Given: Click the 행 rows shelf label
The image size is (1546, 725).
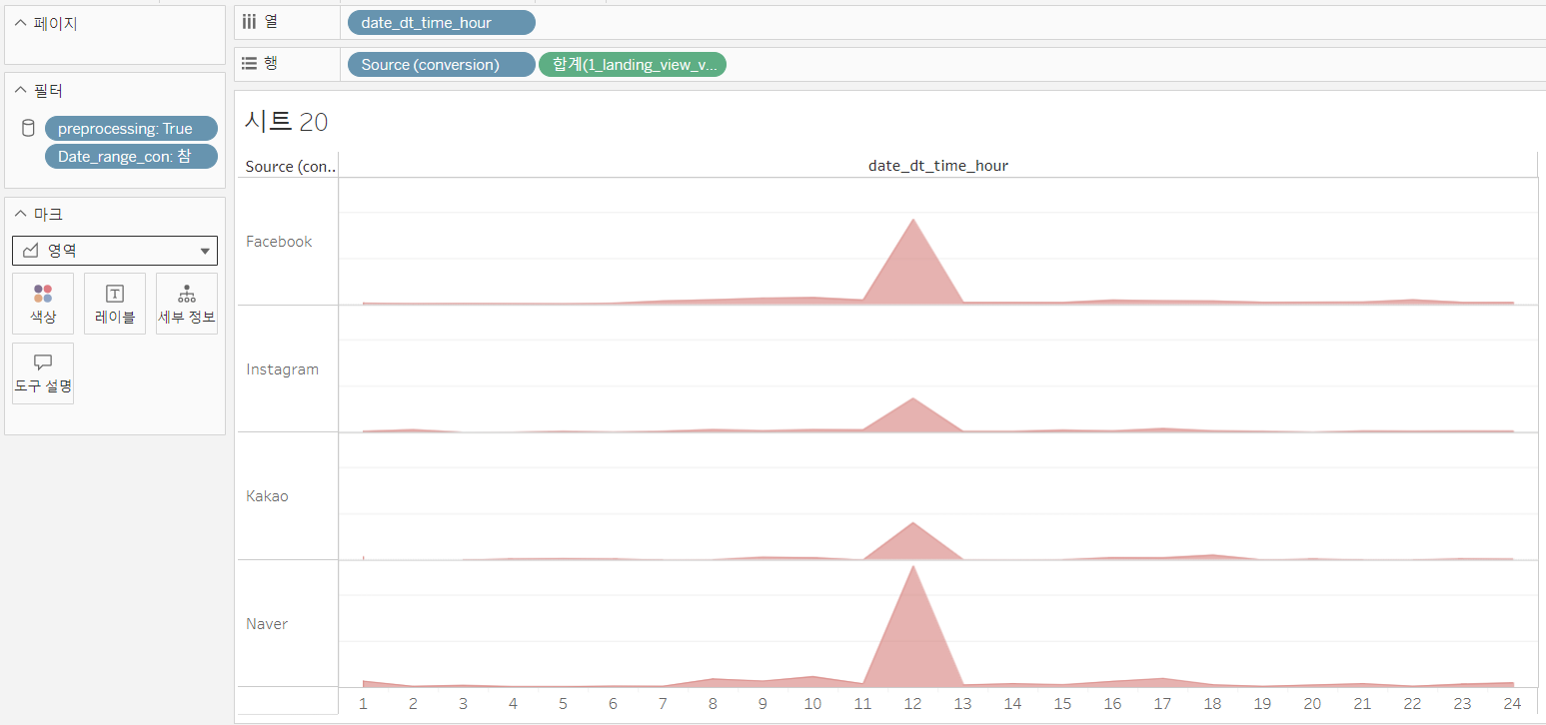Looking at the screenshot, I should click(271, 64).
